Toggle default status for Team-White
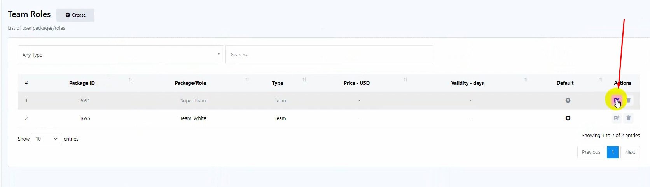Image resolution: width=650 pixels, height=187 pixels. pyautogui.click(x=568, y=118)
